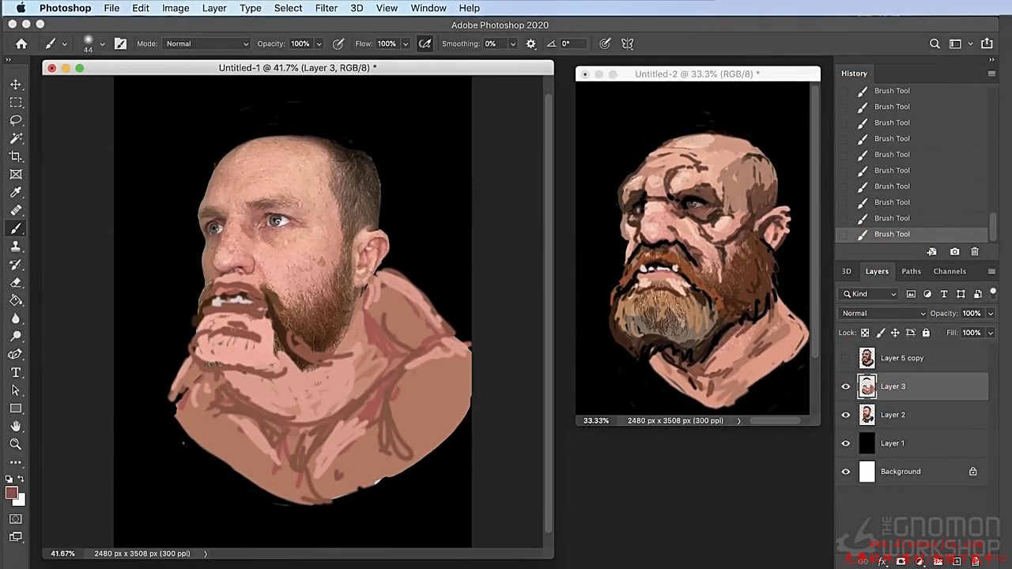Open the Kind layer filter dropdown
The width and height of the screenshot is (1012, 569).
870,294
